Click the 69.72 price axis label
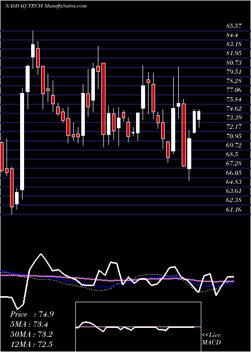 point(234,145)
